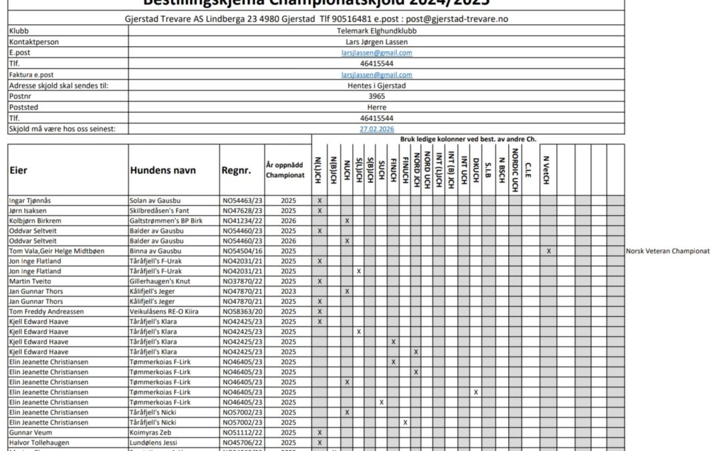Click the SUCH column header

(381, 170)
